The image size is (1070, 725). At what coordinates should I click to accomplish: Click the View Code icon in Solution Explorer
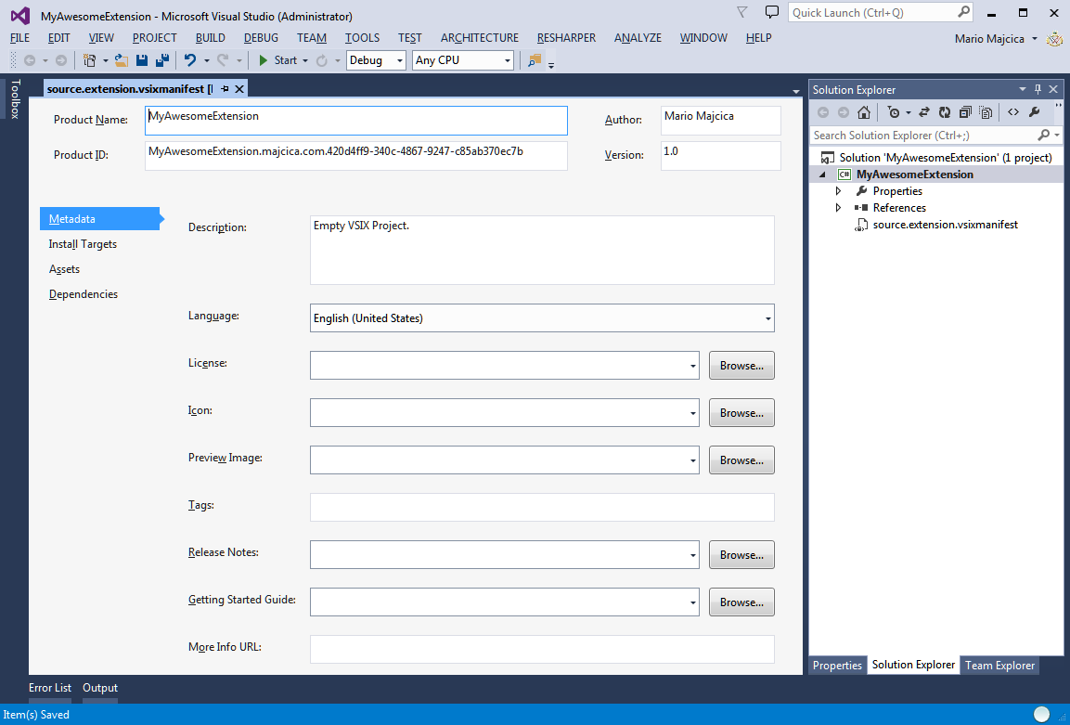click(x=1013, y=112)
